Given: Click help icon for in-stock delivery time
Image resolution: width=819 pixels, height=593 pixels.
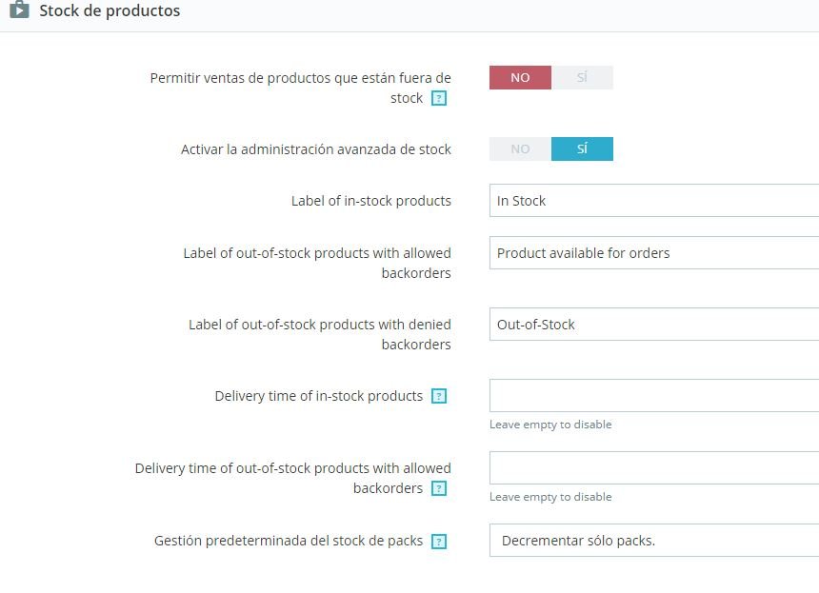Looking at the screenshot, I should click(x=439, y=396).
